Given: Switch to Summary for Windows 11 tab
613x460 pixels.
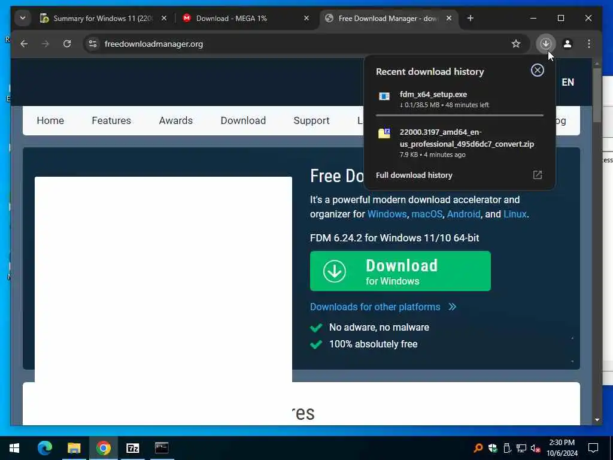Looking at the screenshot, I should point(104,19).
